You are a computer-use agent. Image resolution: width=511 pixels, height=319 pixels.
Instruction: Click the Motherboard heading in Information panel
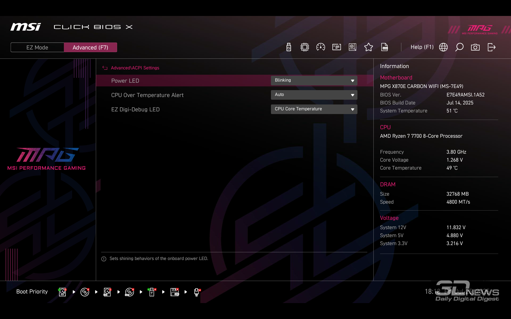click(396, 78)
